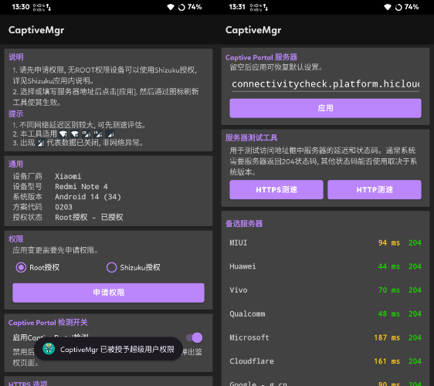Tap the 说明 section heading
Image resolution: width=434 pixels, height=386 pixels.
15,57
